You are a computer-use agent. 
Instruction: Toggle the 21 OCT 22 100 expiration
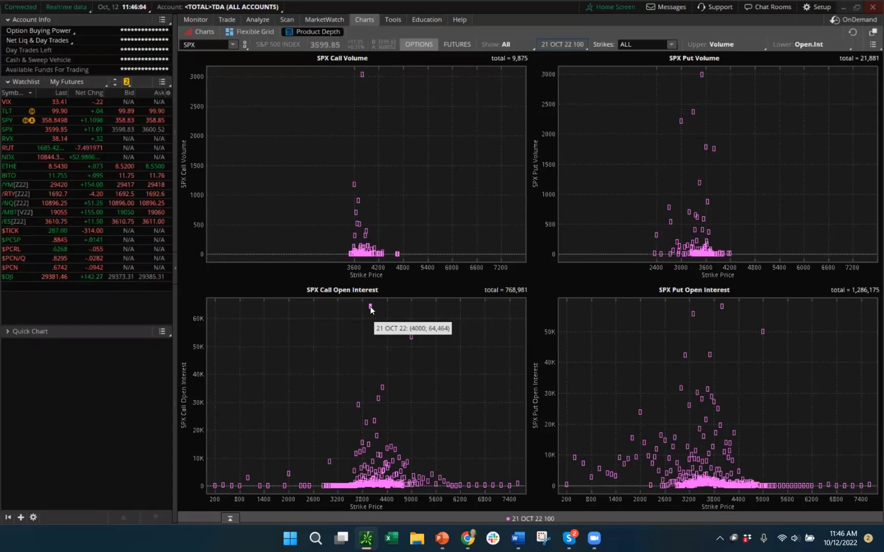point(562,44)
